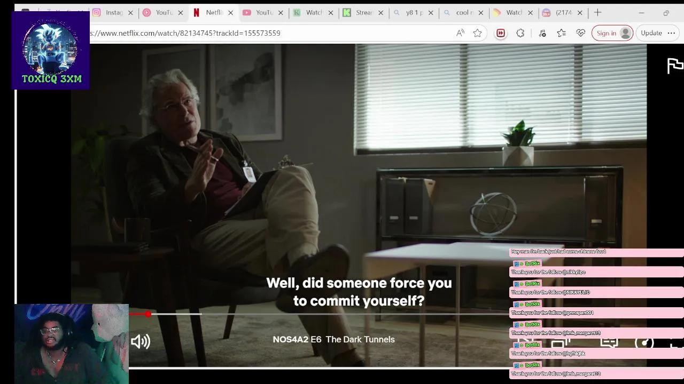Close the 'Stream' tab
Screen dimensions: 684x384
click(x=381, y=12)
